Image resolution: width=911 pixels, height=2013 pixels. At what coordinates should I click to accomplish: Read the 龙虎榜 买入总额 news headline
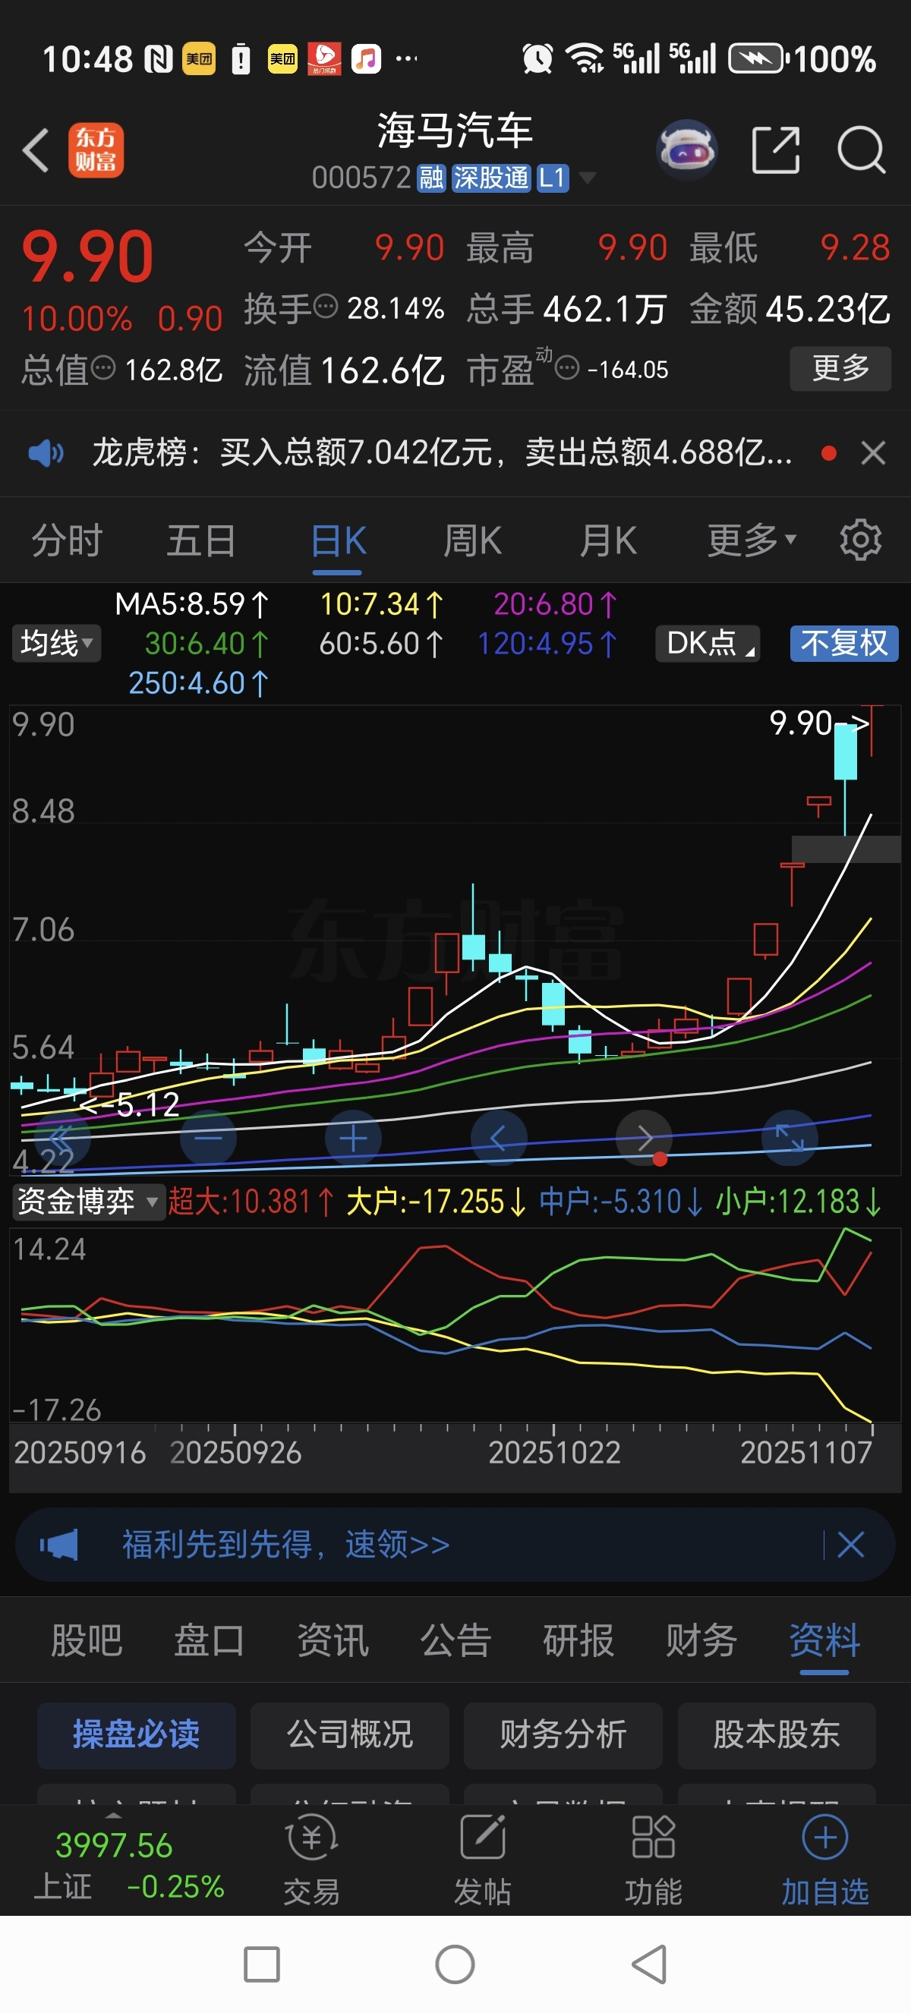[443, 452]
